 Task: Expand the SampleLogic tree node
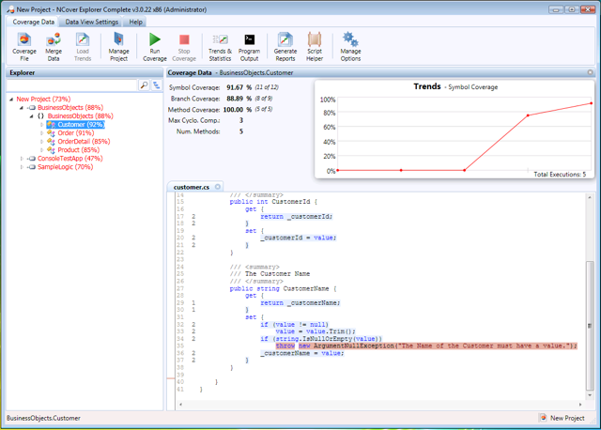tap(23, 167)
